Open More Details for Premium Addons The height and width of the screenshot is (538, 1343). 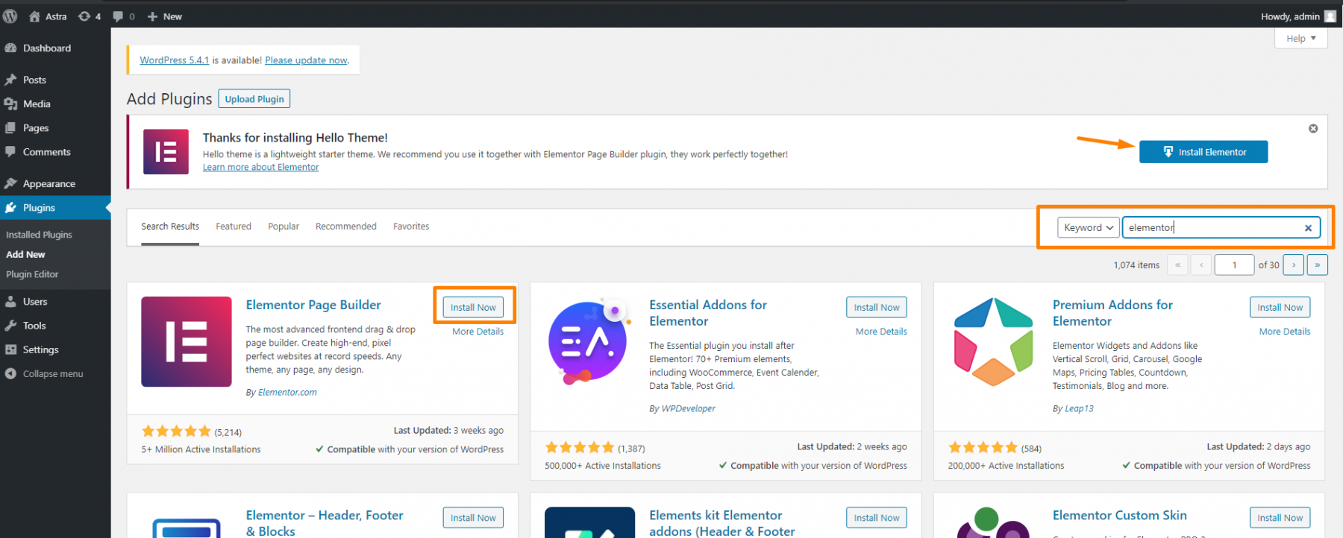1285,332
